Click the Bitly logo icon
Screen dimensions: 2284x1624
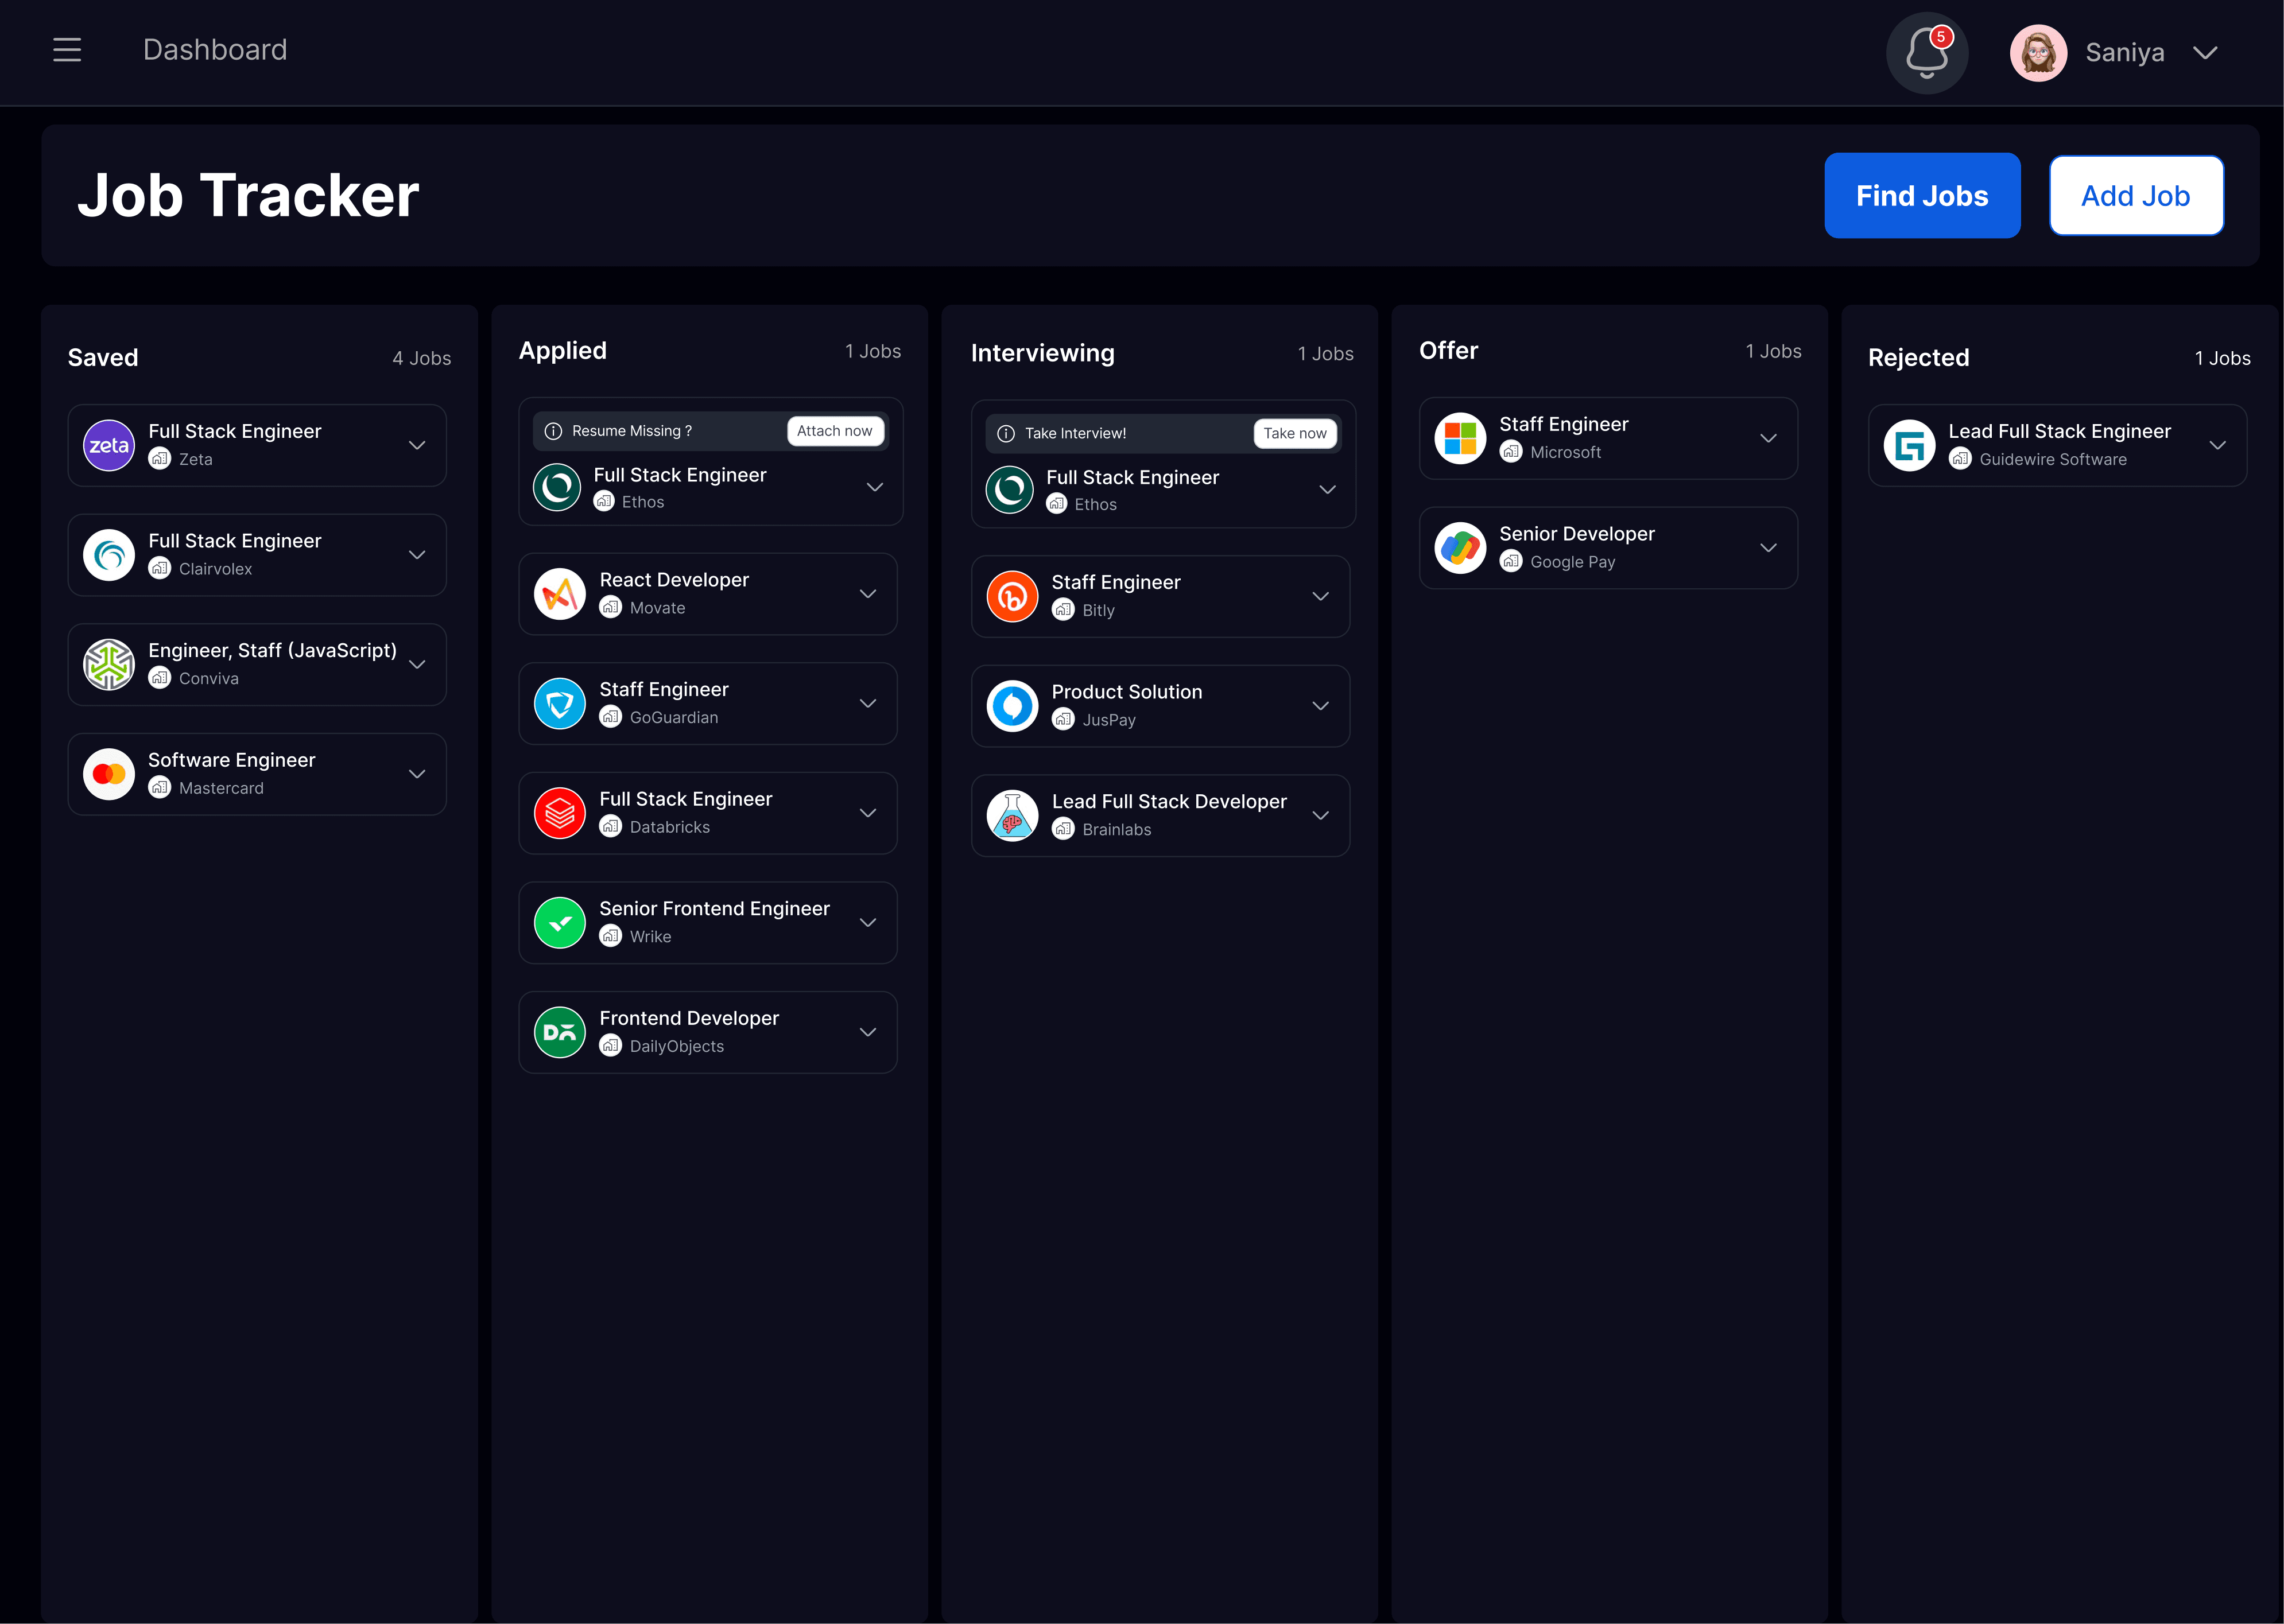(1012, 596)
